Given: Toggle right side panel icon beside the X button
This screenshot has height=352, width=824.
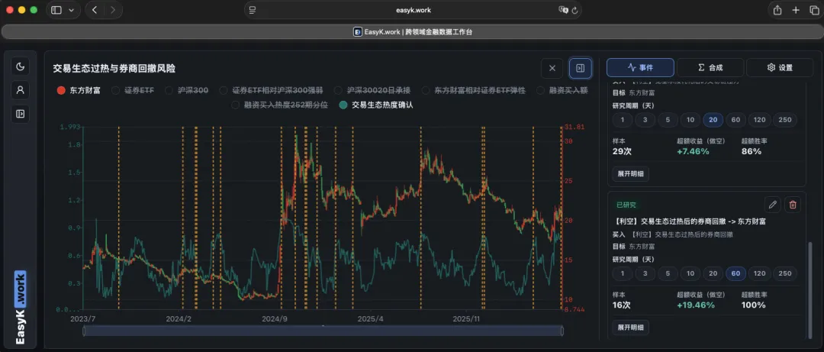Looking at the screenshot, I should pyautogui.click(x=580, y=68).
